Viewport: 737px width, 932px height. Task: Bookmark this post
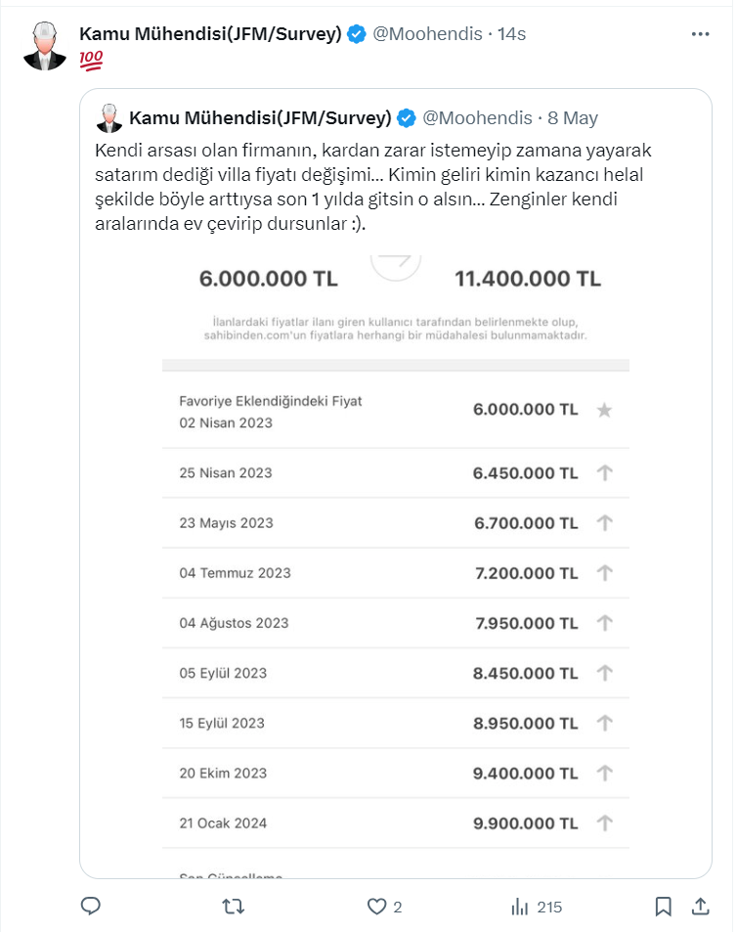tap(664, 907)
